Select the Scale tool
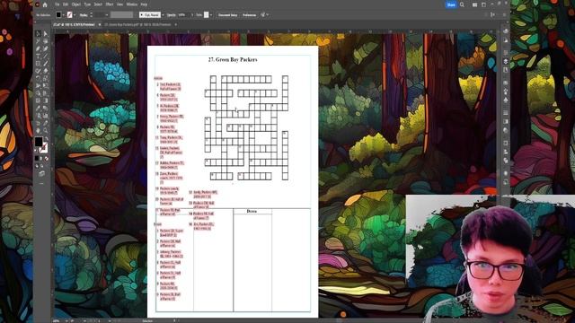This screenshot has height=323, width=575. 46,78
